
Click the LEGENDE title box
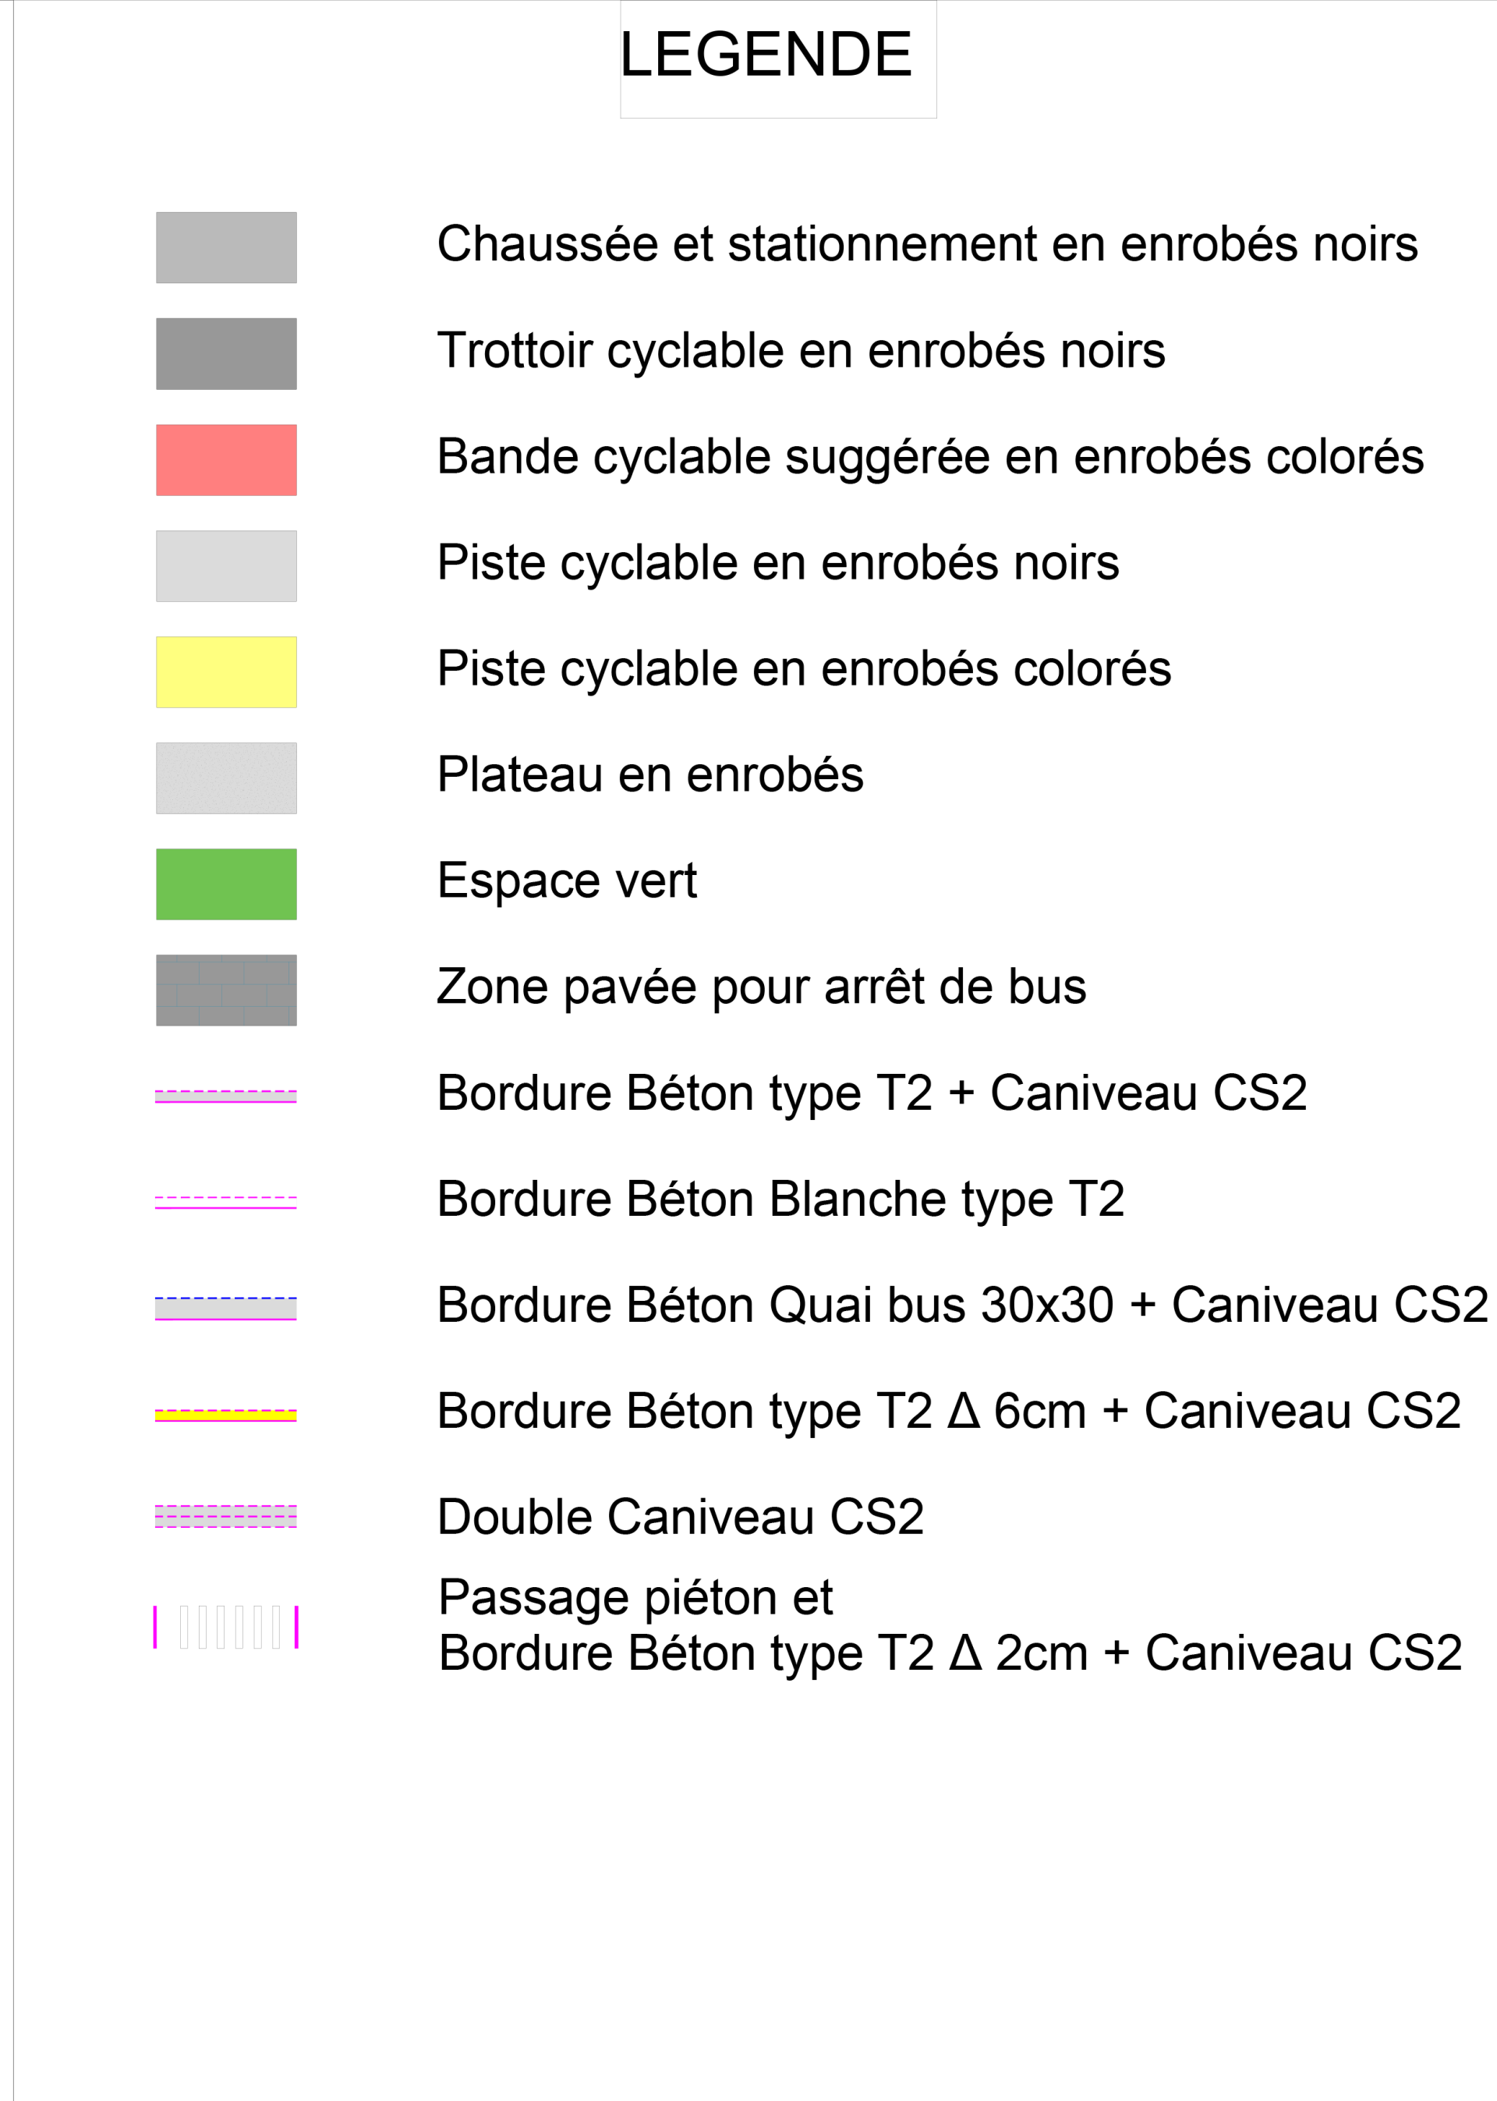pos(778,59)
